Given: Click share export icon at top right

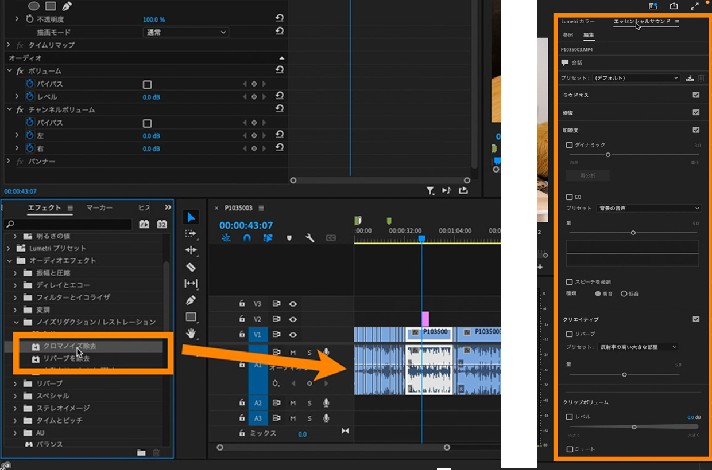Looking at the screenshot, I should click(x=674, y=6).
